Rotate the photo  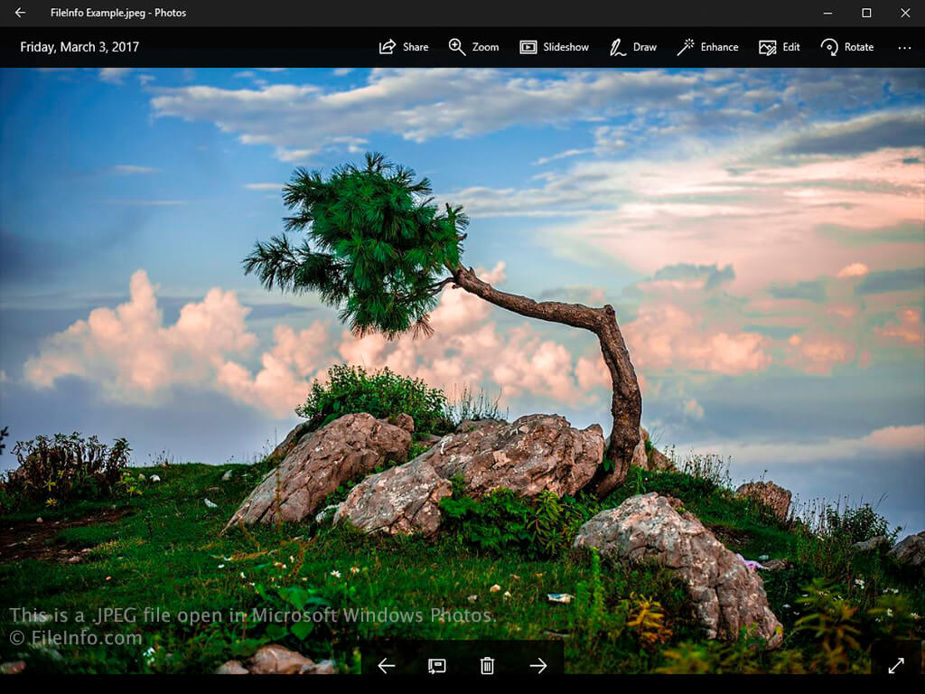tap(846, 47)
